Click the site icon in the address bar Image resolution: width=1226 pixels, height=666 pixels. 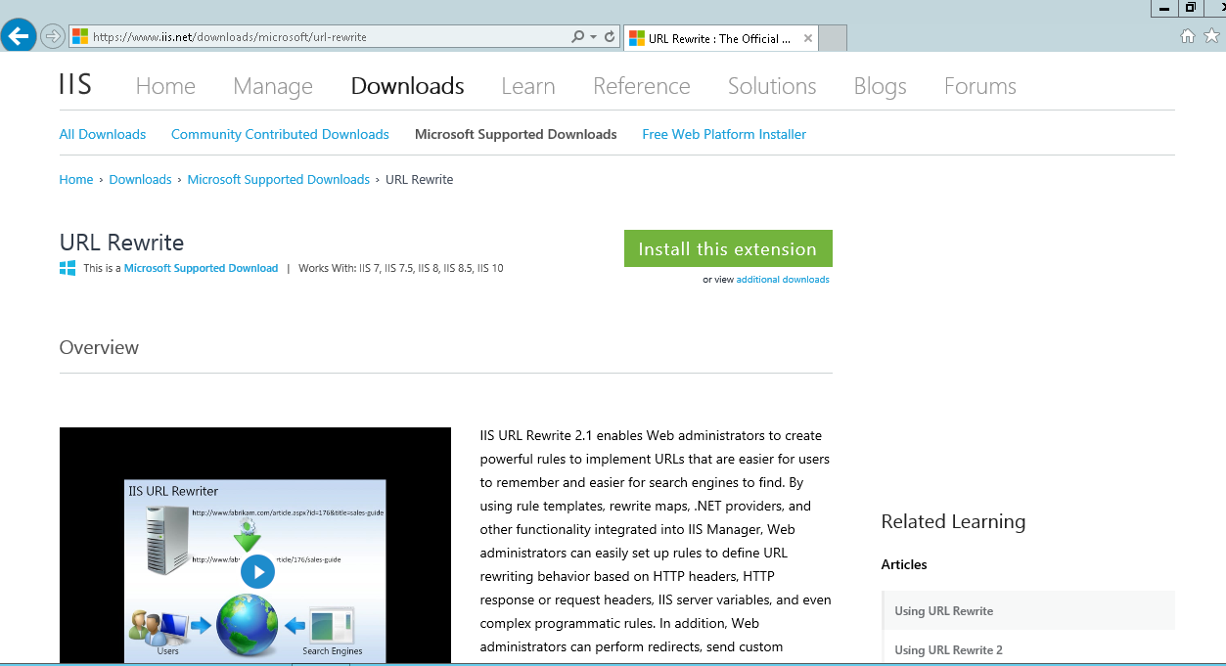[x=80, y=37]
